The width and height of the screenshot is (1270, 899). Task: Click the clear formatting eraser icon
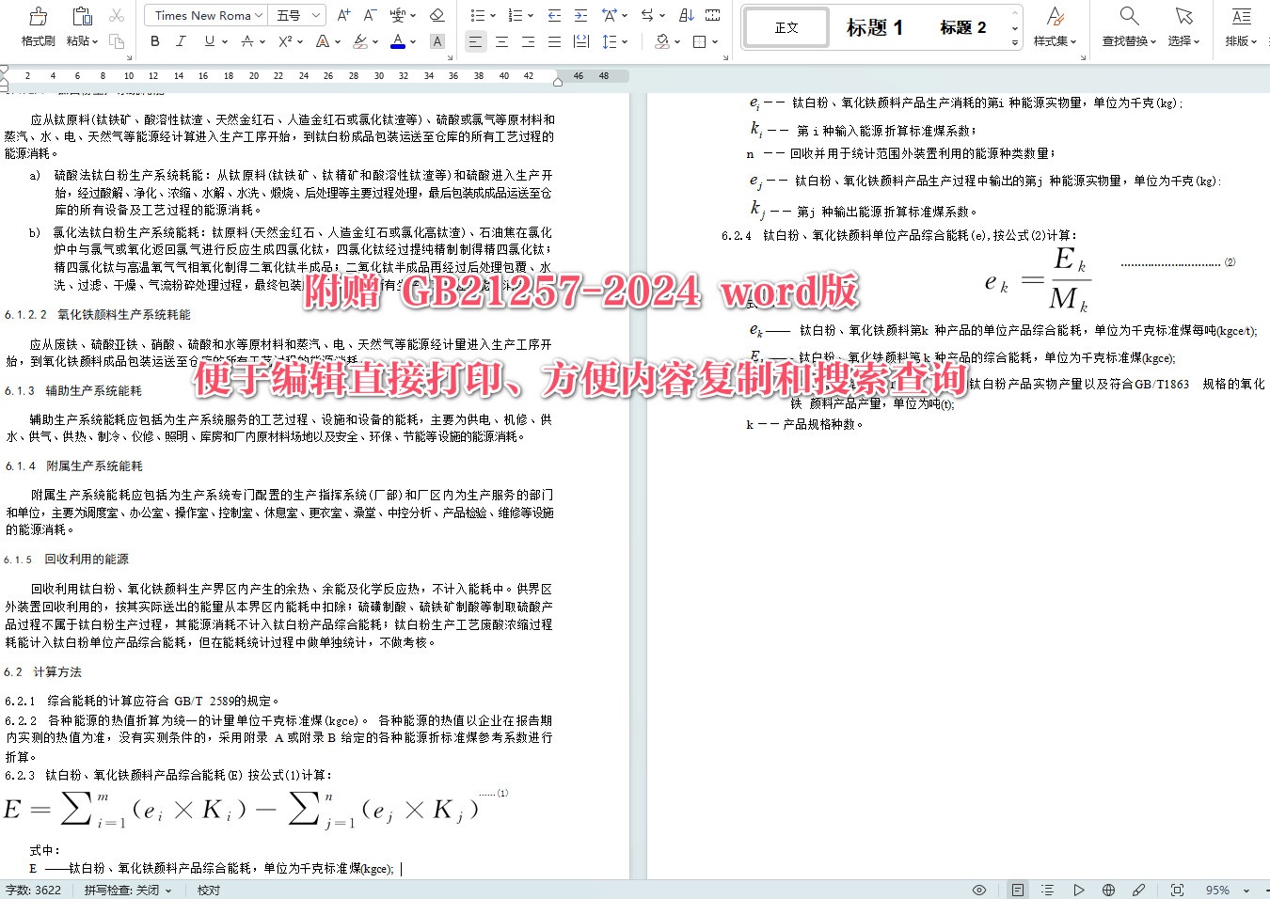(x=437, y=15)
